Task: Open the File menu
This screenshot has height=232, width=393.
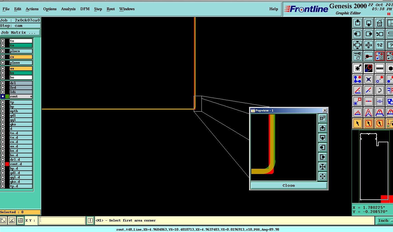Action: (6, 9)
